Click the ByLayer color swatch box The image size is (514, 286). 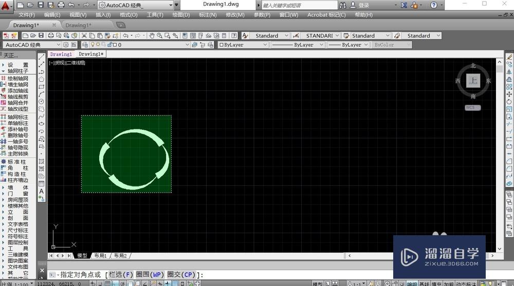221,45
